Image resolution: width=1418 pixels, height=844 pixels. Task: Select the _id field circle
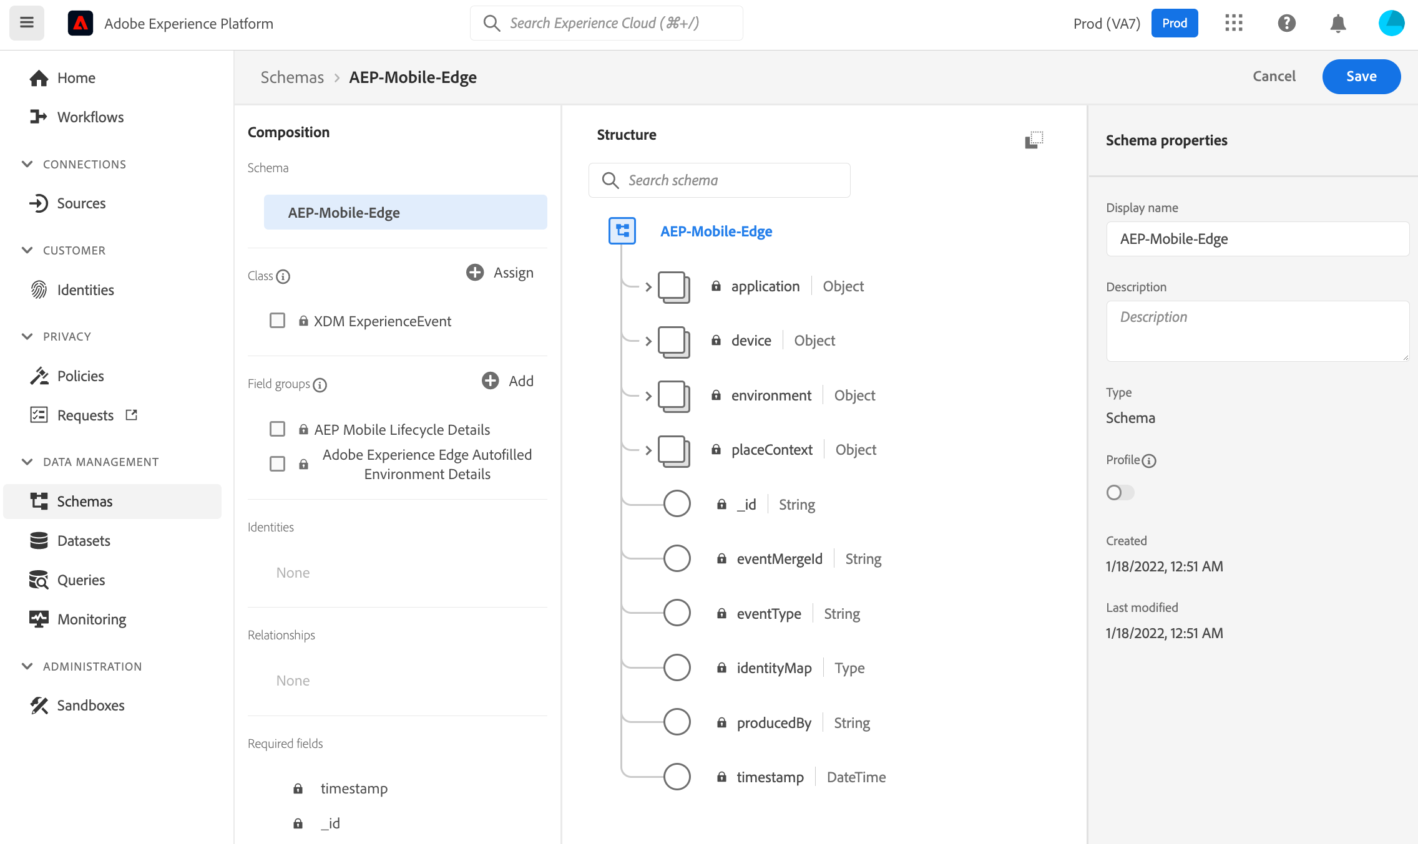click(x=677, y=504)
